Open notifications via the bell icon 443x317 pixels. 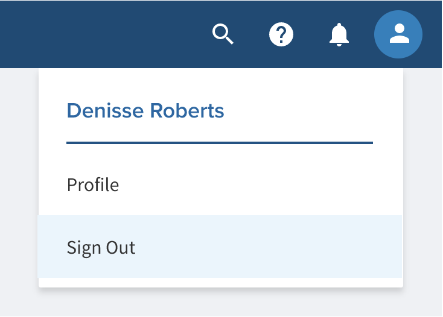pos(339,35)
